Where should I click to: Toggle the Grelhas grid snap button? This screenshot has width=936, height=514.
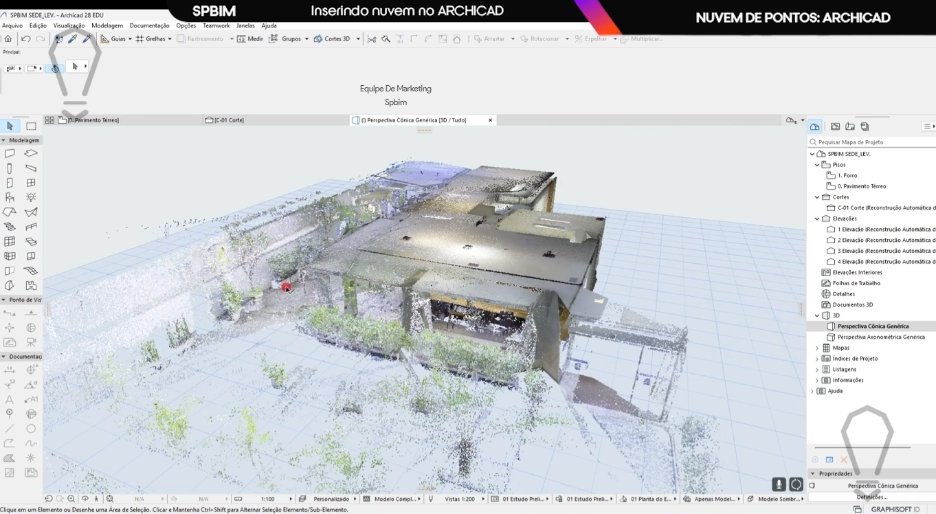coord(151,39)
